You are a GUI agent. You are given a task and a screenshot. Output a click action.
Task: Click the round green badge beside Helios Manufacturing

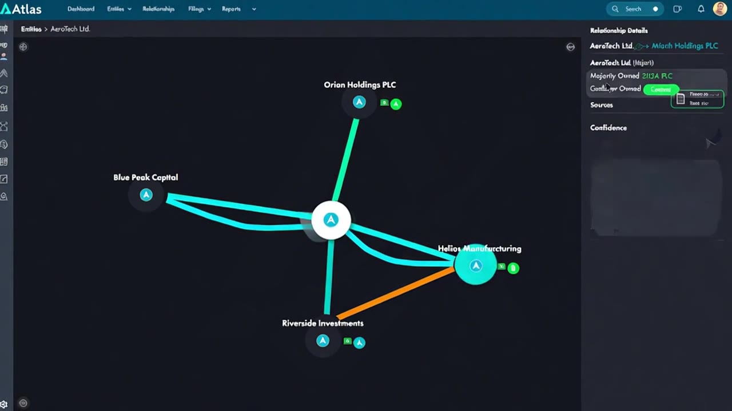click(x=513, y=268)
